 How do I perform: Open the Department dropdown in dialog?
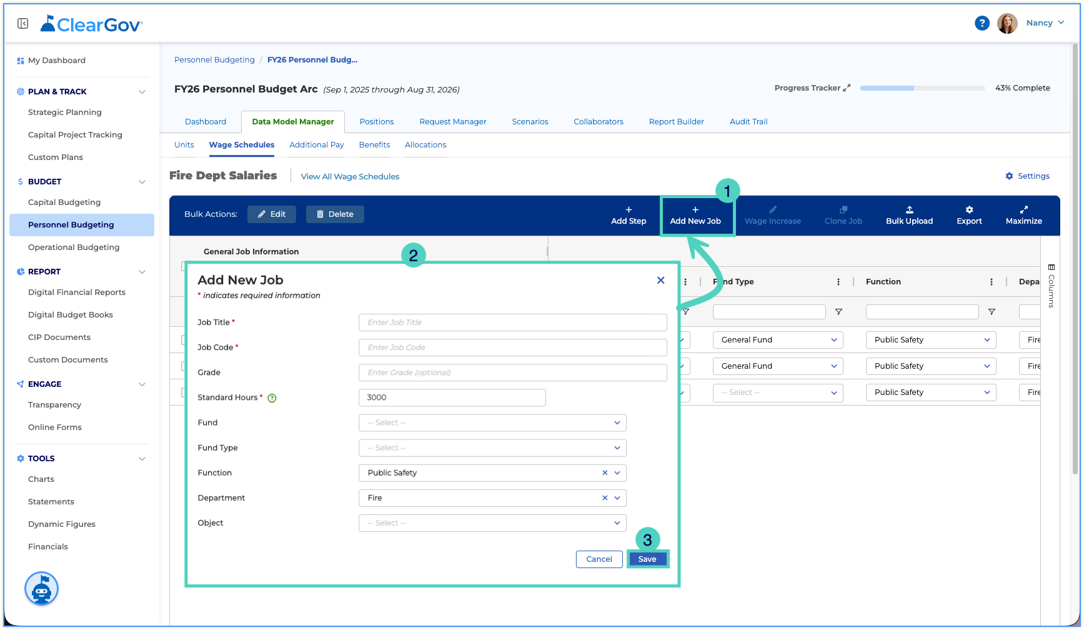pyautogui.click(x=492, y=498)
